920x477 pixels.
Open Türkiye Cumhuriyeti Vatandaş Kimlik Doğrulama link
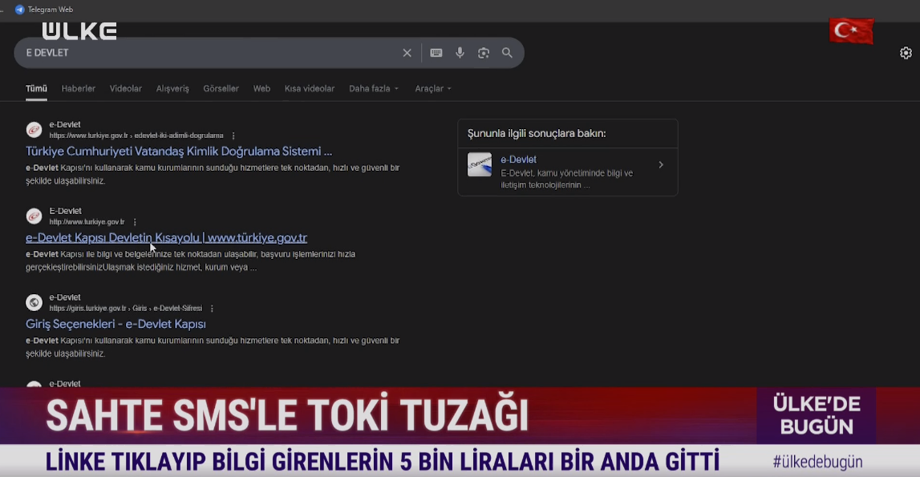coord(179,152)
